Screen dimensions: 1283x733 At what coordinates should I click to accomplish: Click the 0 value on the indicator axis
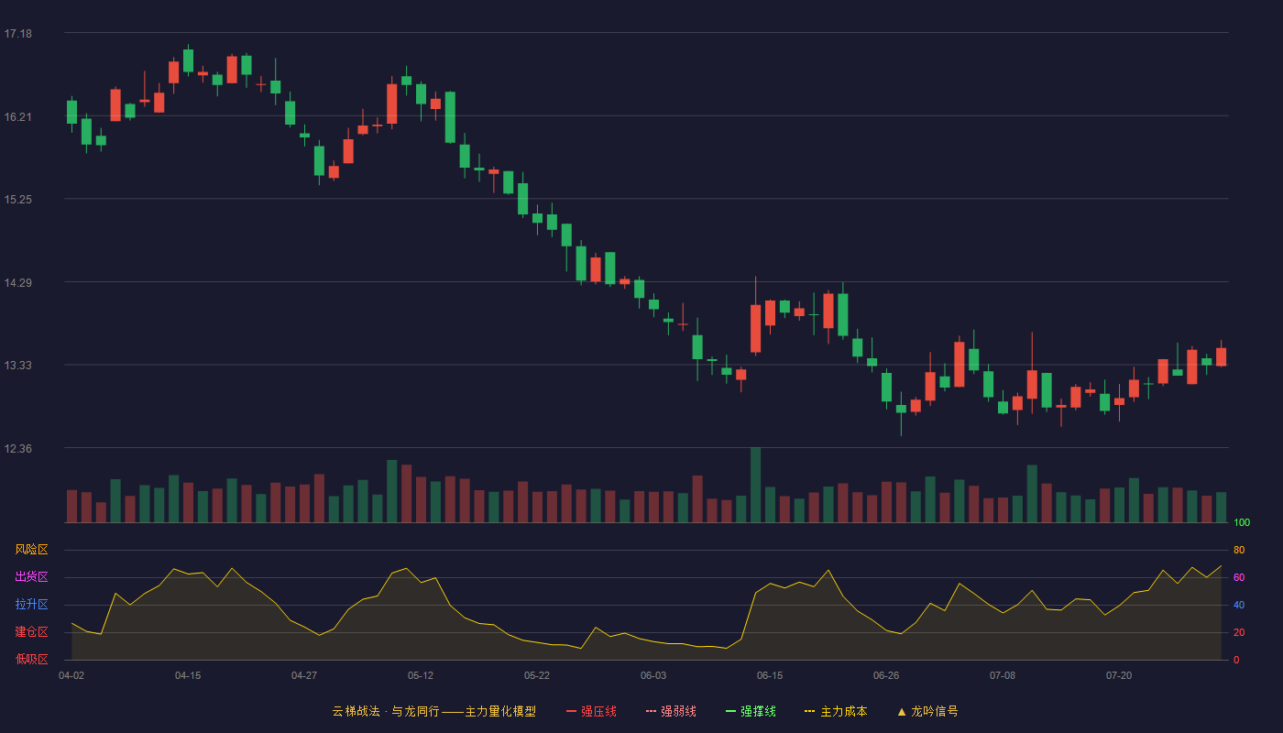pyautogui.click(x=1236, y=660)
